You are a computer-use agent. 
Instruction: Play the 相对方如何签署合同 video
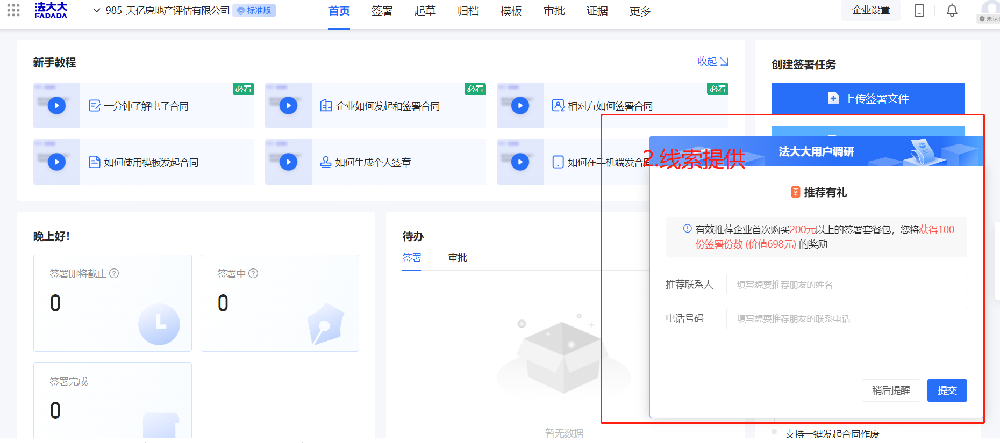click(520, 105)
